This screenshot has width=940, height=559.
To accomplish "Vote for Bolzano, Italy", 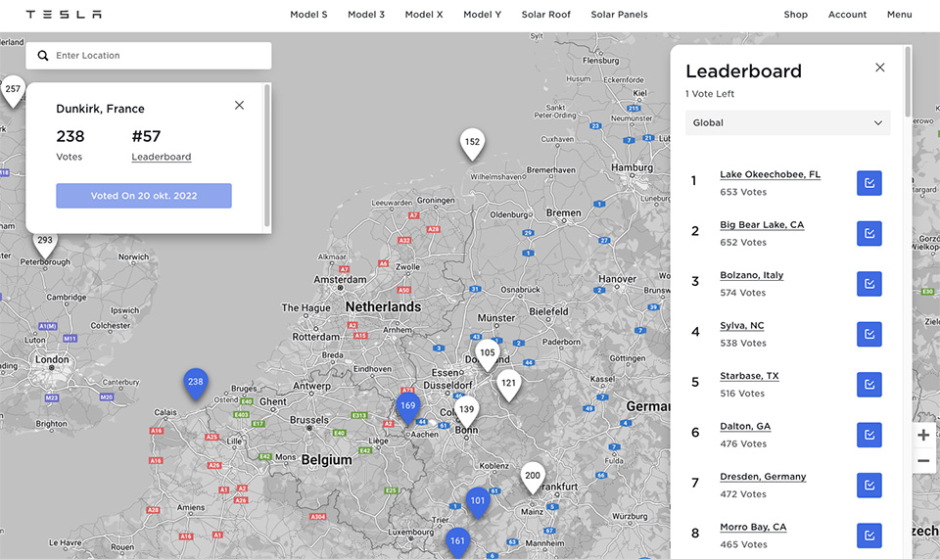I will click(x=869, y=284).
